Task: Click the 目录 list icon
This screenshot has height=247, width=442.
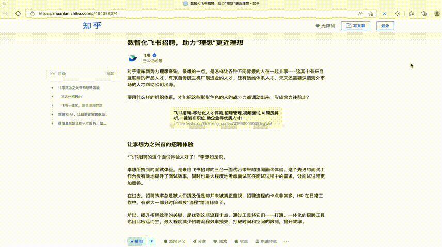Action: [53, 74]
